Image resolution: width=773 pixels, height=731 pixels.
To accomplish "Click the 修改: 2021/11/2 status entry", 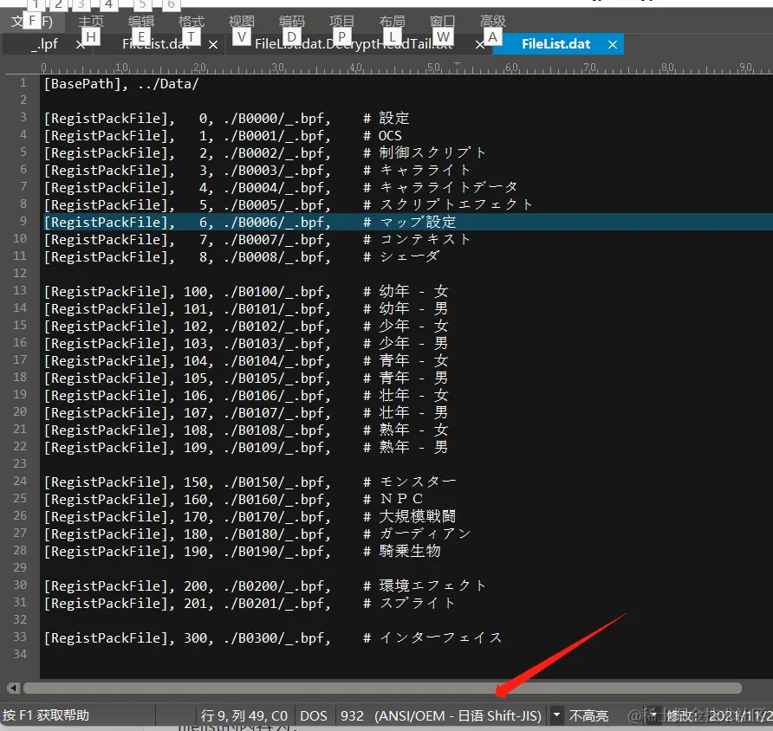I will tap(718, 715).
